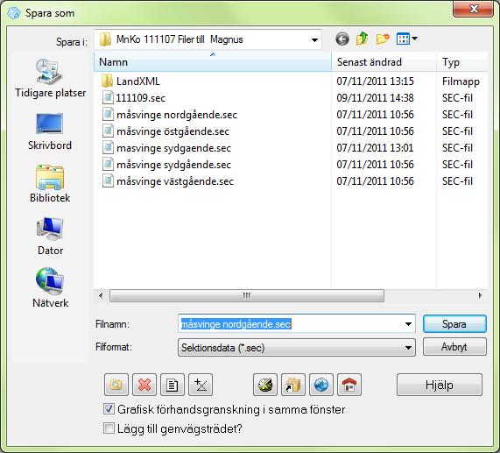Sort by Senast ändrad column header
Viewport: 500px width, 453px height.
(384, 62)
